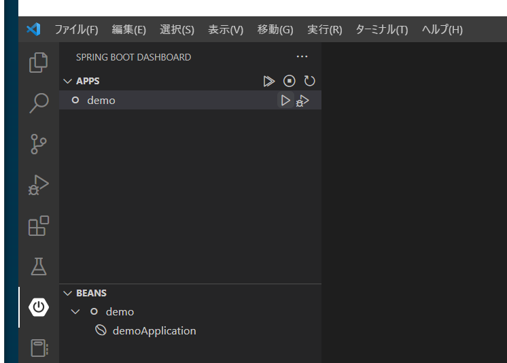507x363 pixels.
Task: Open the Source Control view
Action: click(39, 144)
